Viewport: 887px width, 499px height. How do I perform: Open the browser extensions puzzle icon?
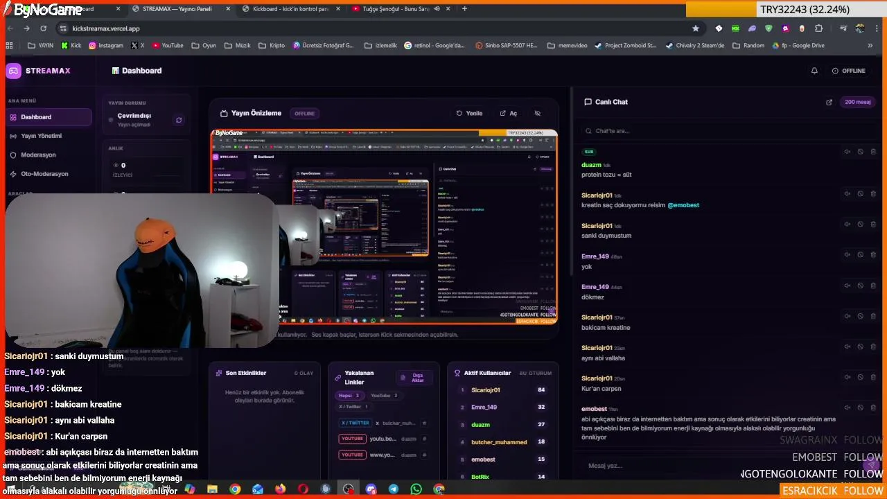click(x=819, y=28)
